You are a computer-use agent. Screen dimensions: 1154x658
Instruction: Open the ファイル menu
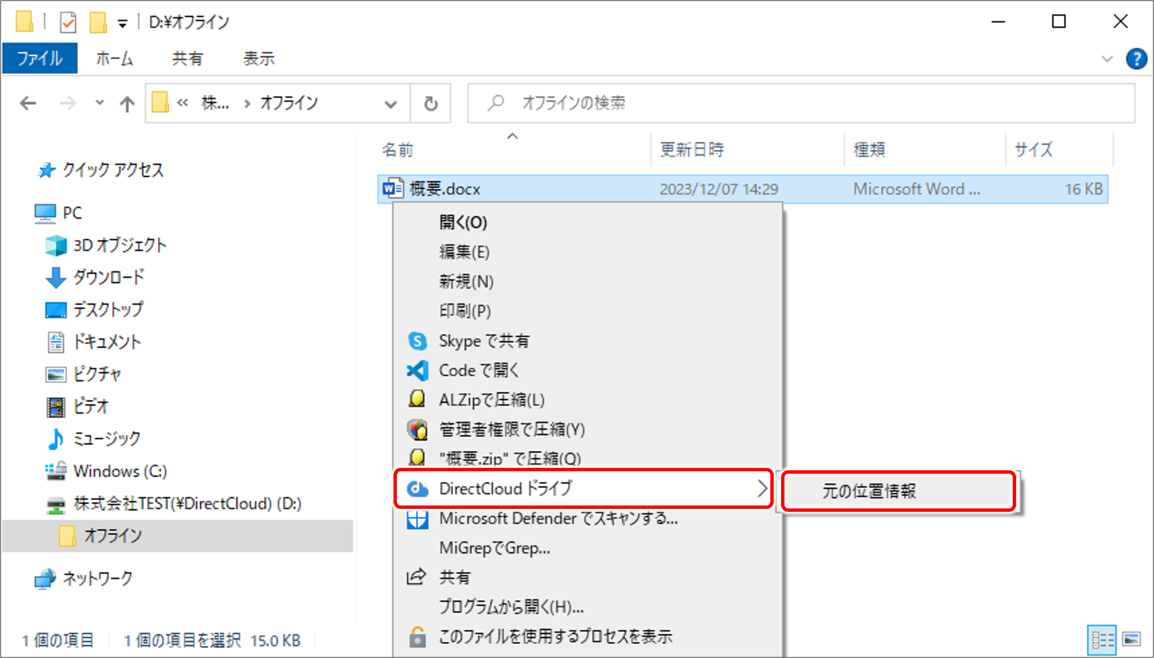(40, 58)
